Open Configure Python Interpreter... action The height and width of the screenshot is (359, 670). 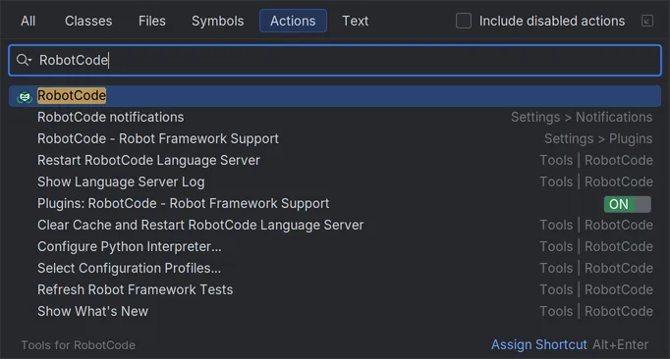(335, 247)
